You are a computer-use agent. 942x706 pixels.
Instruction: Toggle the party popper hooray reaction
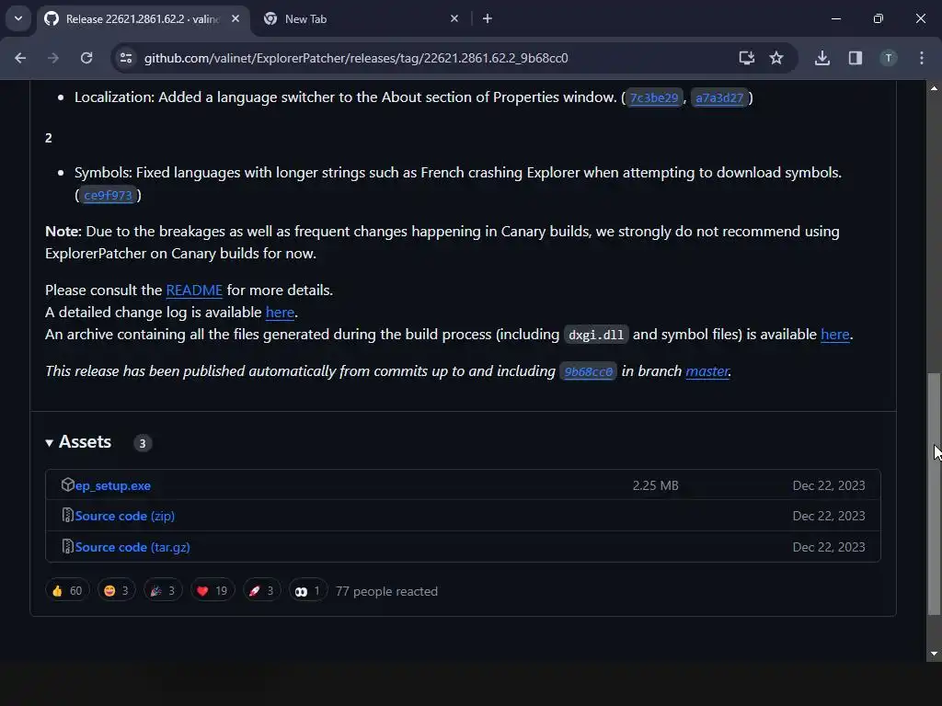[163, 591]
